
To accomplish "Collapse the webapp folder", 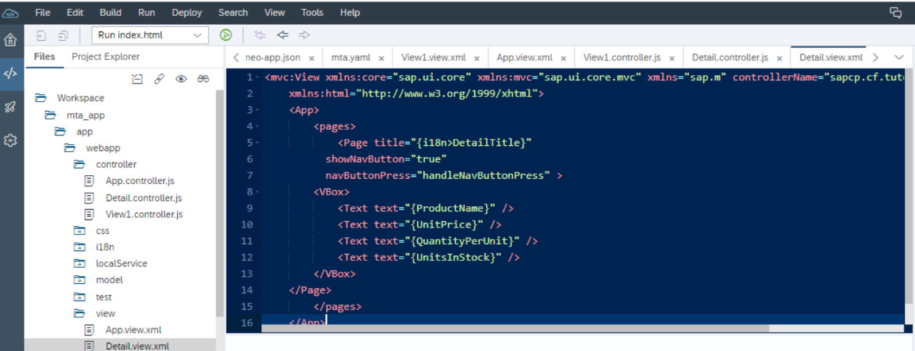I will point(70,148).
